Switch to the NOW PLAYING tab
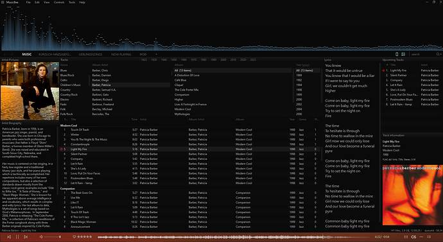 click(121, 54)
